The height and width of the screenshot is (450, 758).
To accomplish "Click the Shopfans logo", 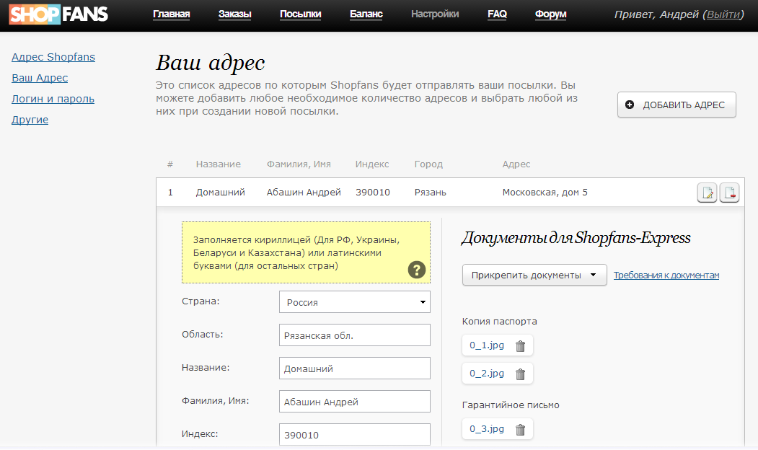I will pyautogui.click(x=56, y=14).
